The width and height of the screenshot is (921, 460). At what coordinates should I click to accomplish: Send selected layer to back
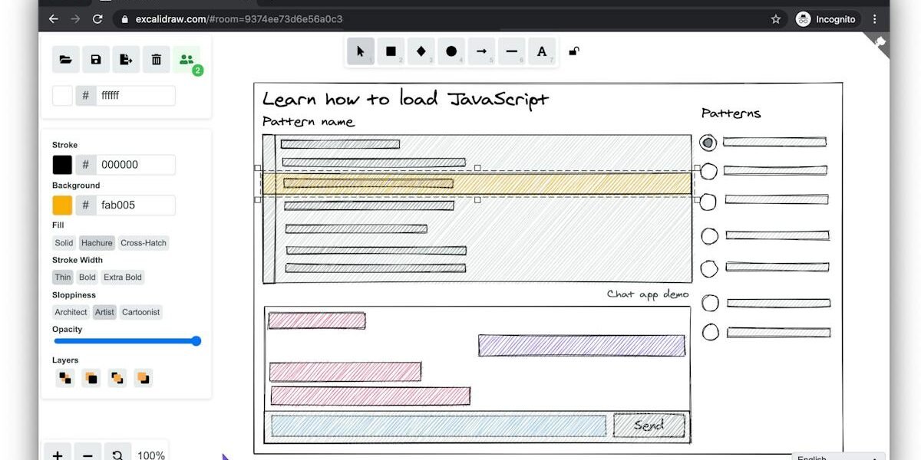(x=65, y=378)
